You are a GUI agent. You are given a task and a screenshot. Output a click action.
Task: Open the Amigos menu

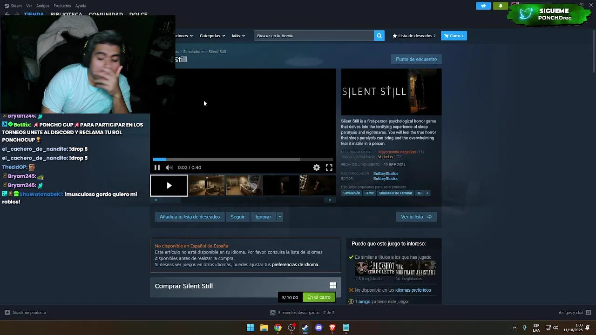click(x=43, y=6)
